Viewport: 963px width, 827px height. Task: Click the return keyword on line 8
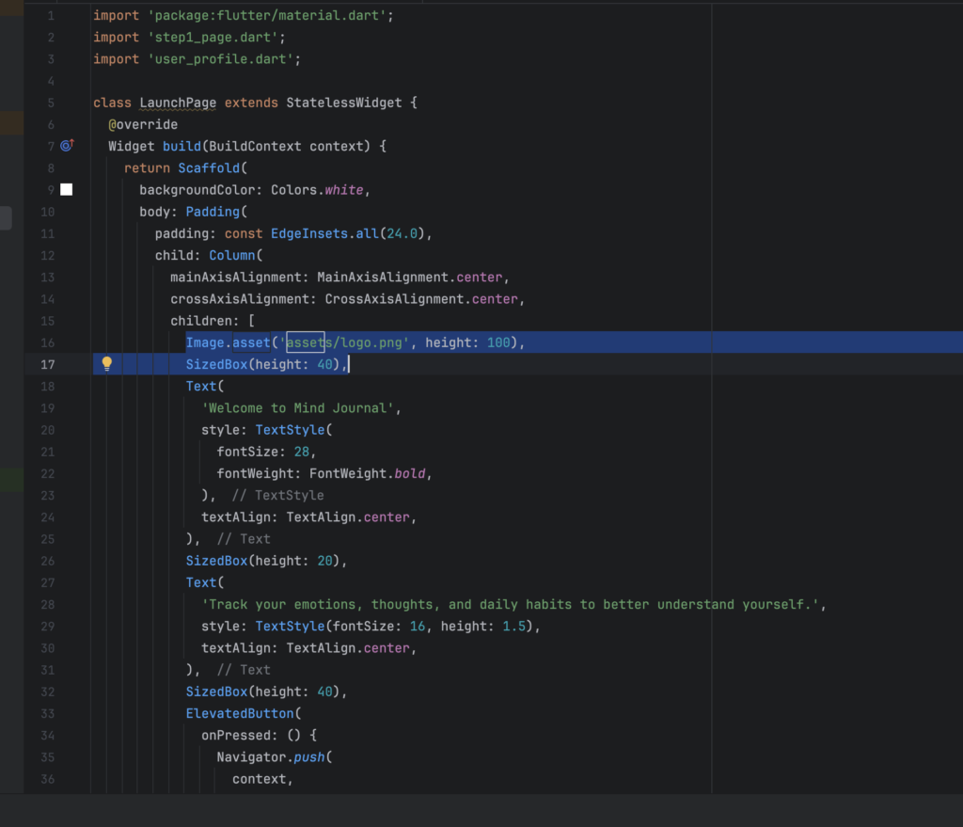147,168
